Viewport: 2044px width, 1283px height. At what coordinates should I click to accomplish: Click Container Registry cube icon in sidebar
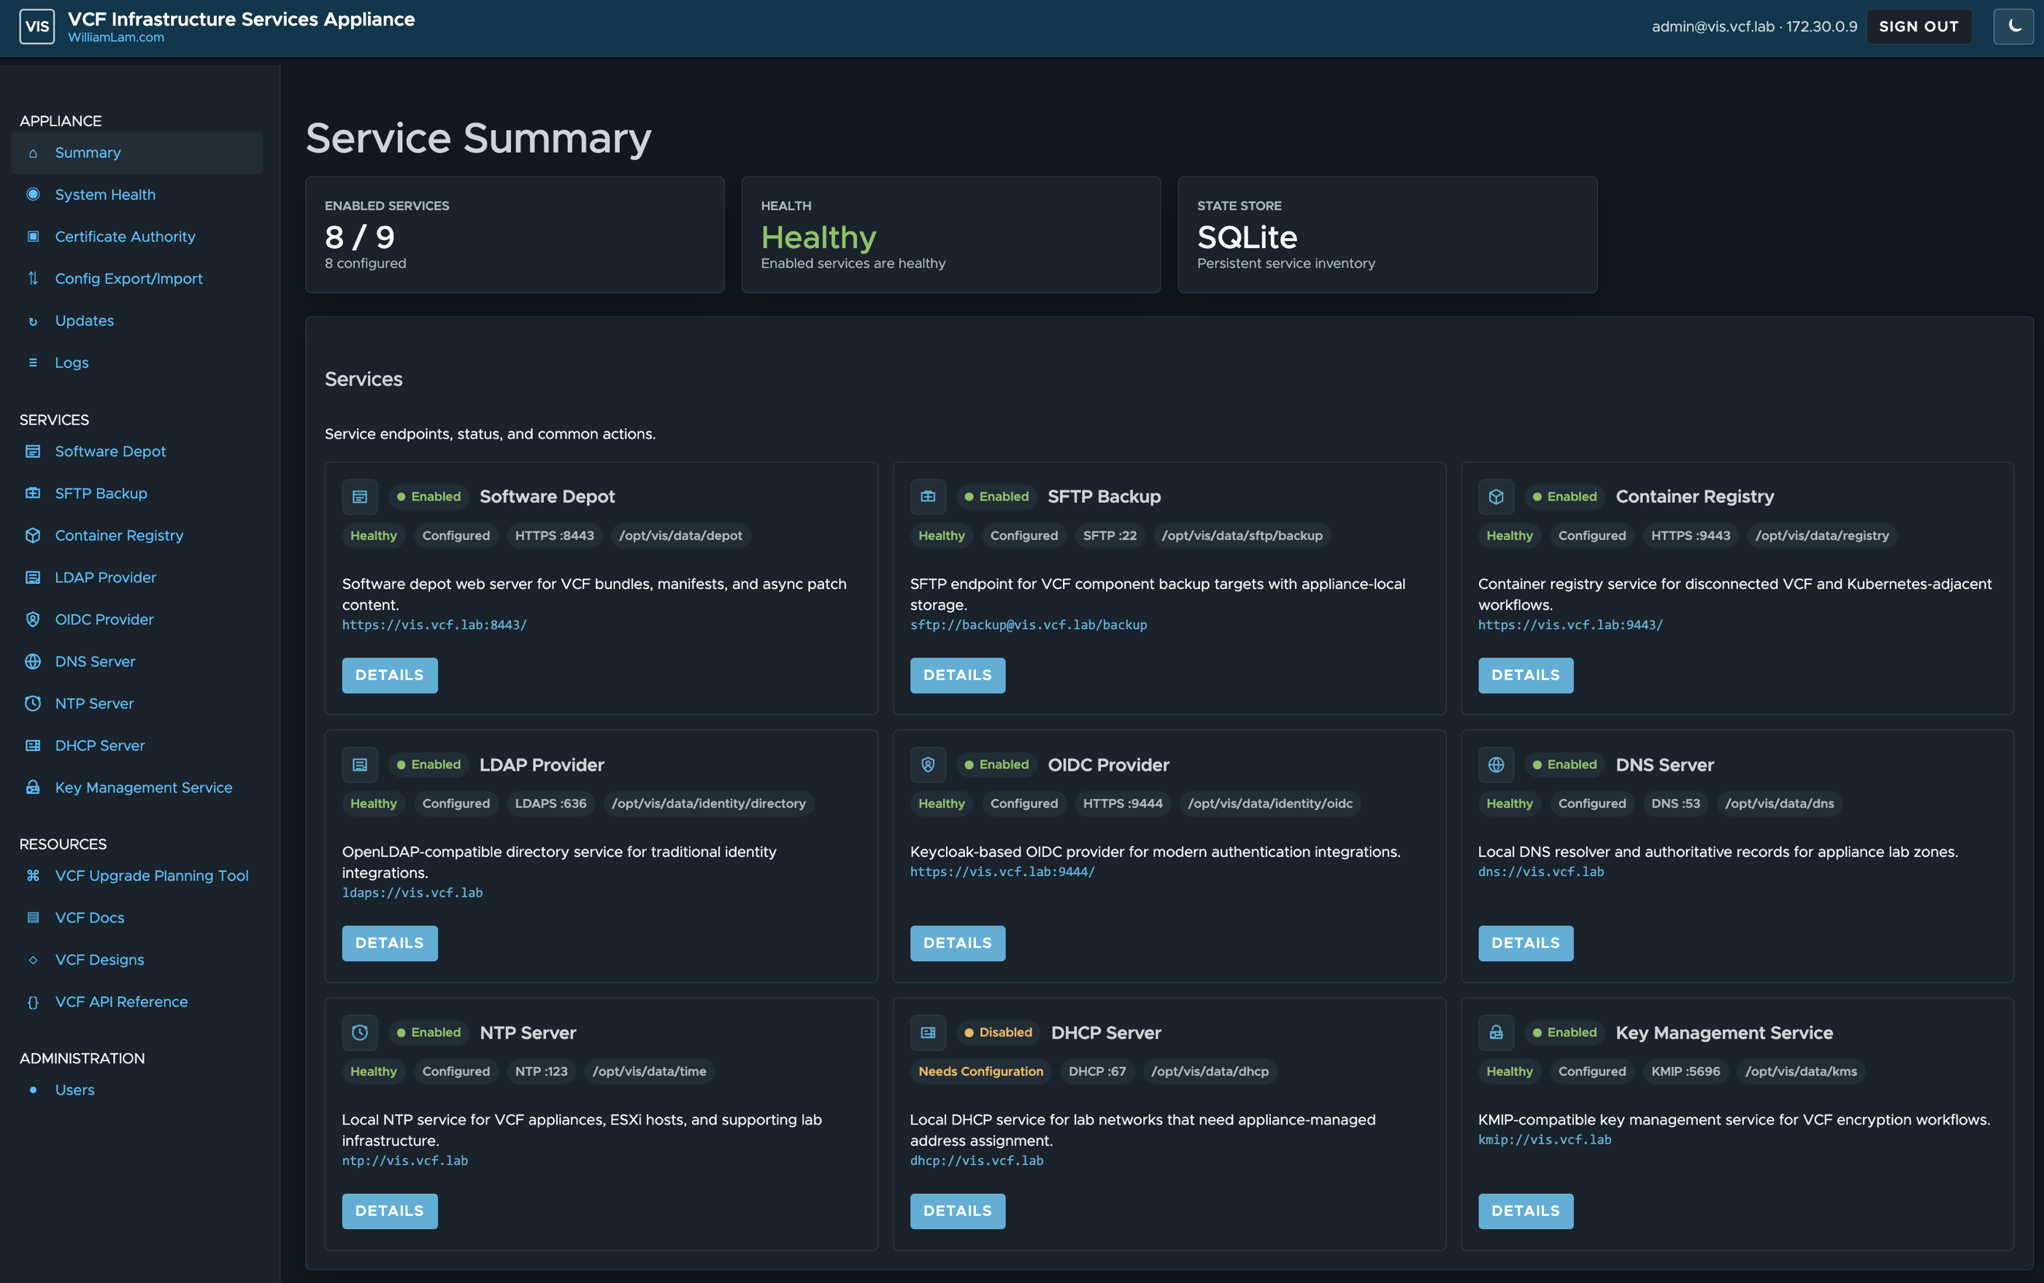pos(33,536)
